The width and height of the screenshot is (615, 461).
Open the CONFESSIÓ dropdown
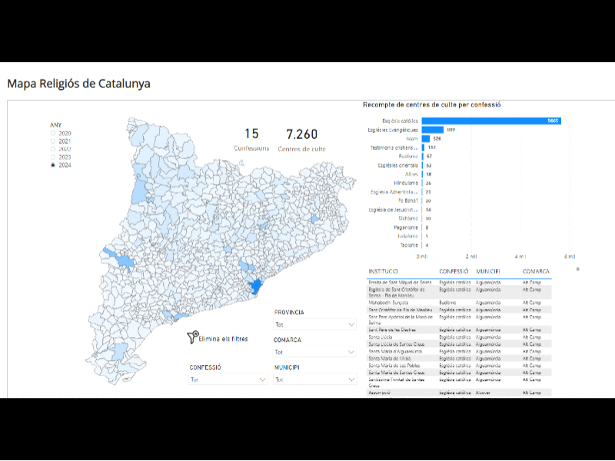pyautogui.click(x=228, y=380)
